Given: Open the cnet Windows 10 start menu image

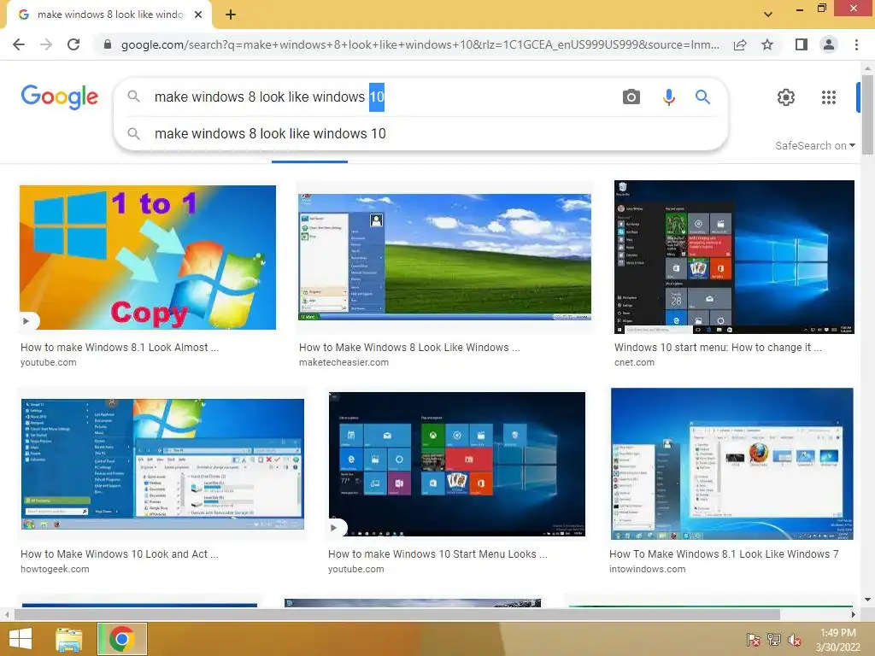Looking at the screenshot, I should point(734,257).
